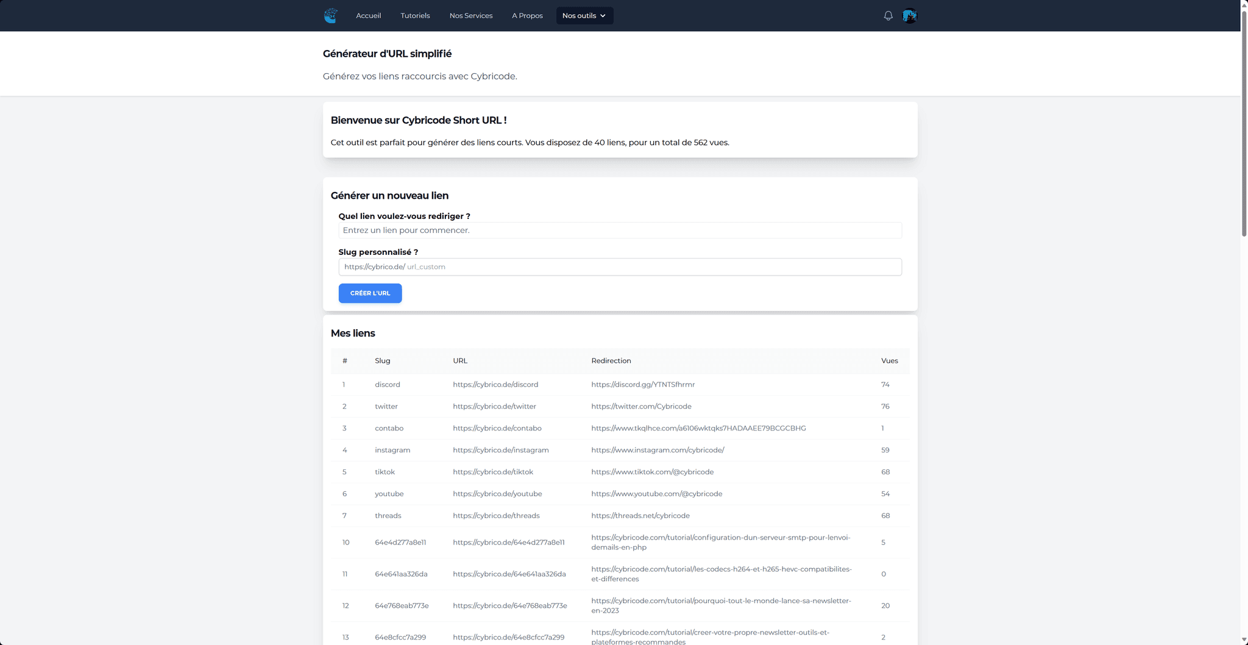Click the Redirection column header

point(611,361)
